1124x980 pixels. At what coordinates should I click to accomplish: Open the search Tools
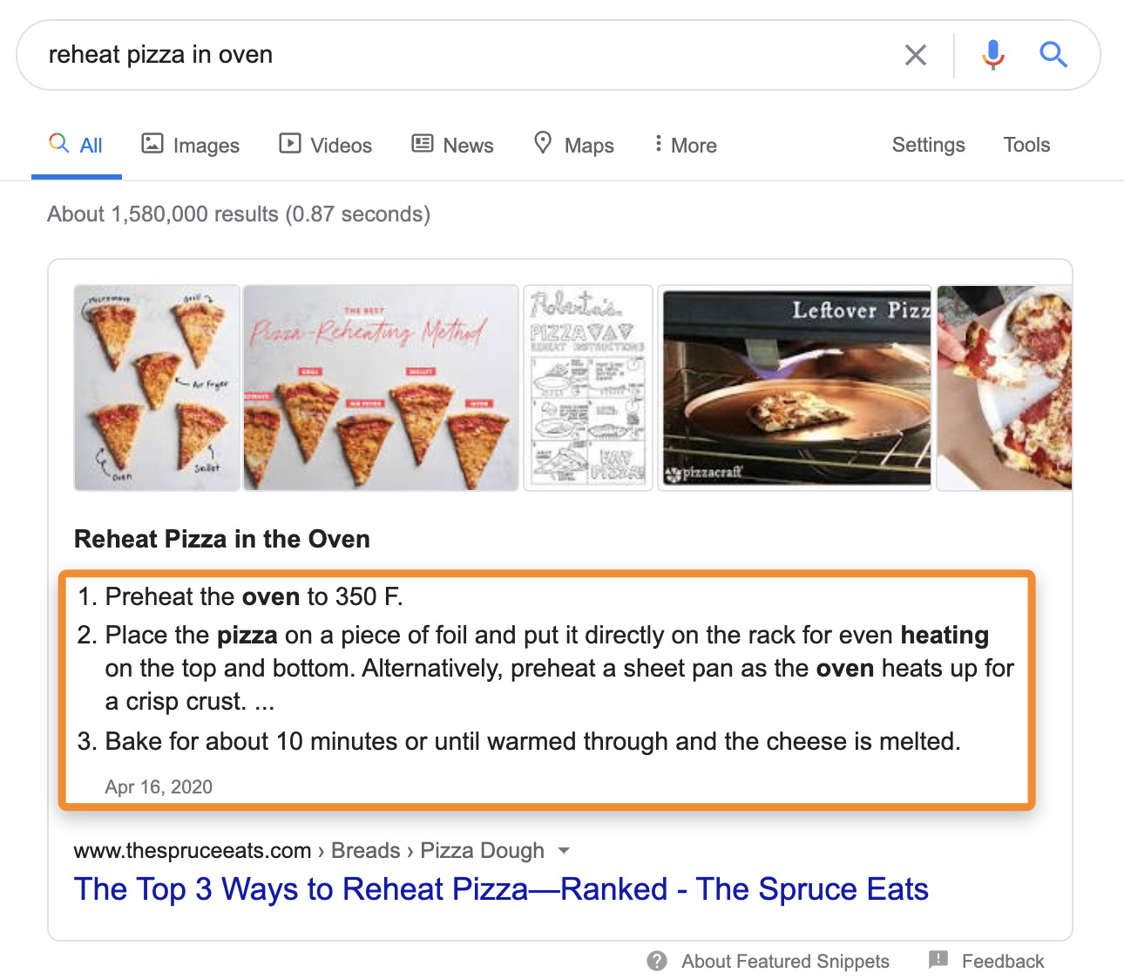tap(1026, 145)
